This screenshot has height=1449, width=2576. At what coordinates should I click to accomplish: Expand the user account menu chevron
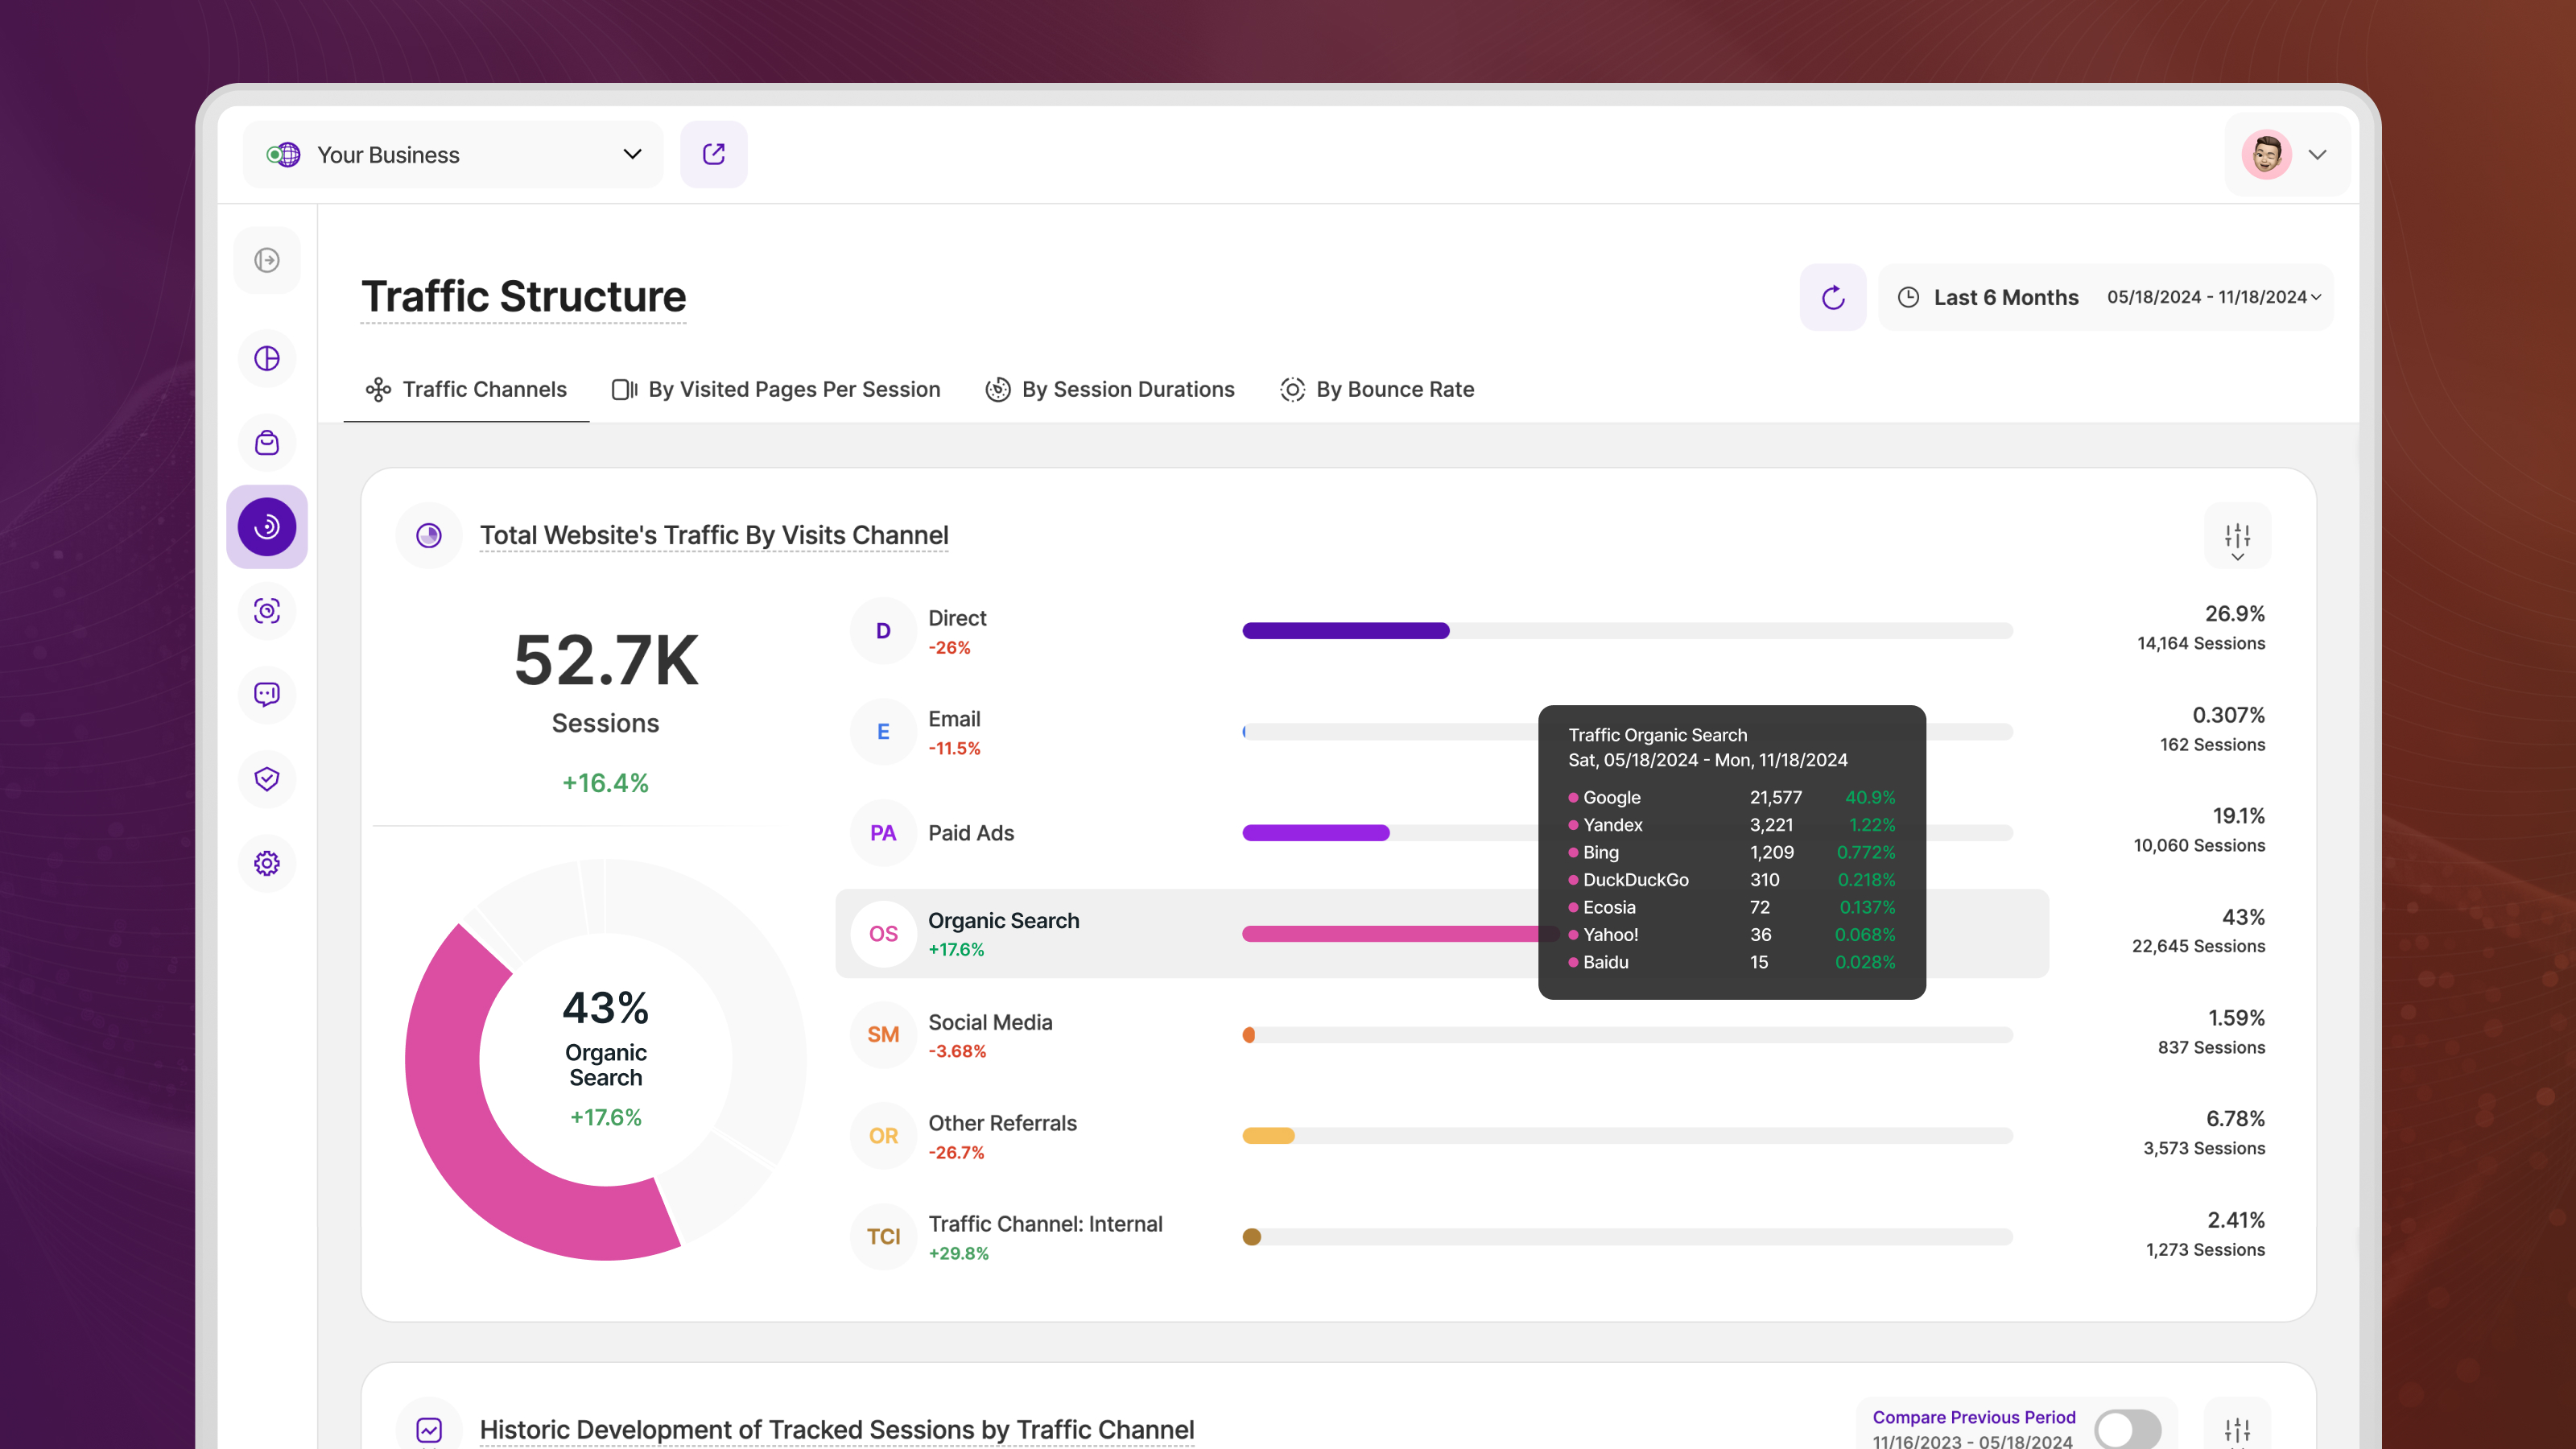pyautogui.click(x=2317, y=155)
